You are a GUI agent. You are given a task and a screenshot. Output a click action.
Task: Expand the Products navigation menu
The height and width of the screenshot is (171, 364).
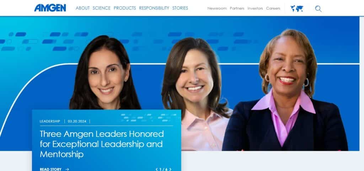125,8
